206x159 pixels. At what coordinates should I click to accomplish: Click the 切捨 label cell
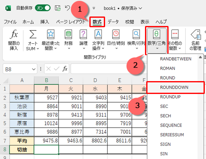click(22, 150)
